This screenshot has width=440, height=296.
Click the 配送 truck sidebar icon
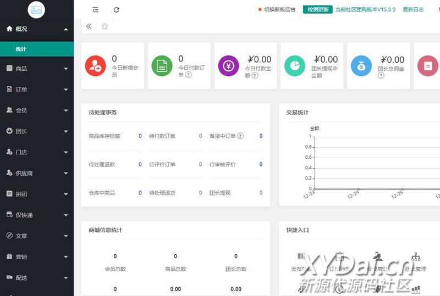[9, 277]
